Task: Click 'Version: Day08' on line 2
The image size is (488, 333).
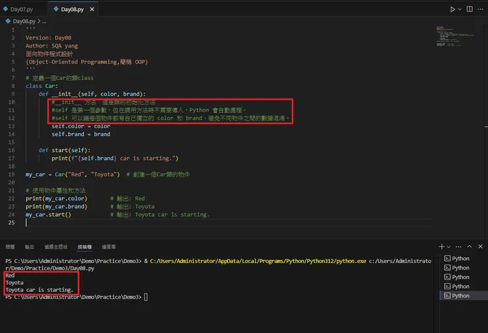Action: point(48,38)
